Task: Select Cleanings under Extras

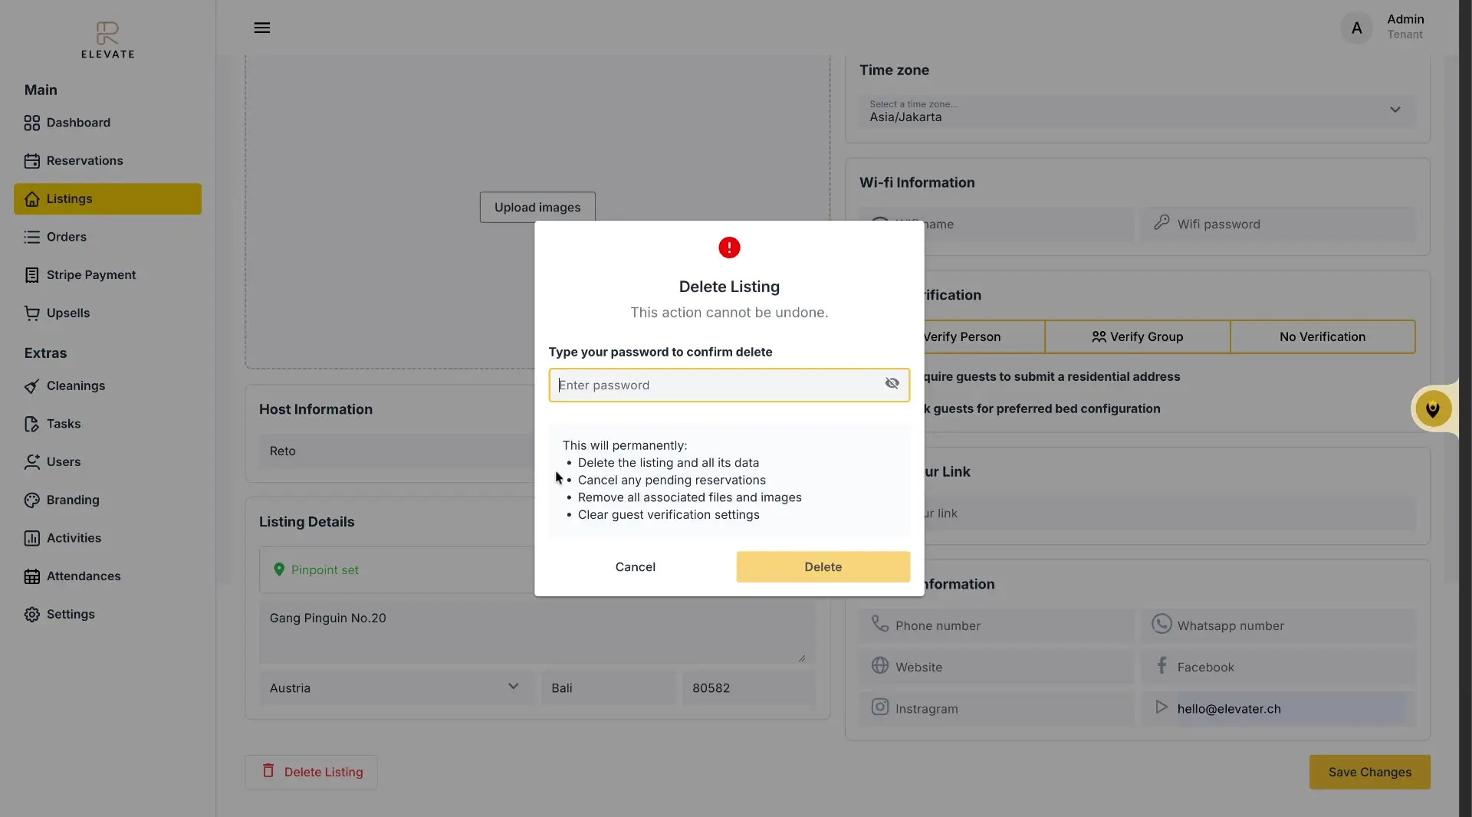Action: [x=76, y=386]
